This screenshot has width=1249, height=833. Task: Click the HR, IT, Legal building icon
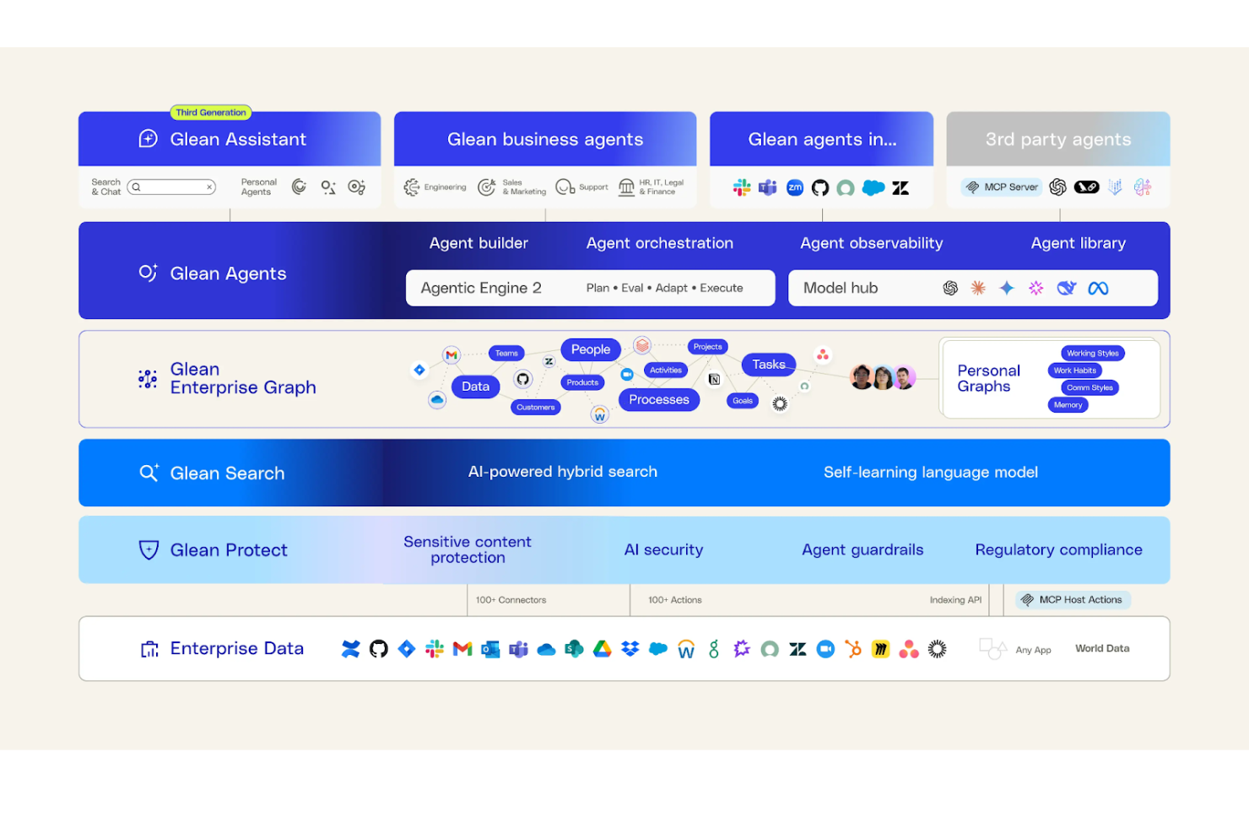[x=626, y=187]
